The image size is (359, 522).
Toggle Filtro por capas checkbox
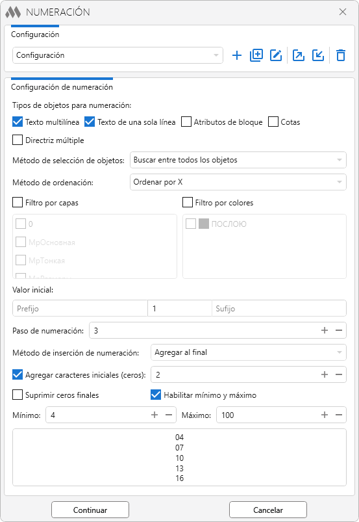pyautogui.click(x=18, y=202)
